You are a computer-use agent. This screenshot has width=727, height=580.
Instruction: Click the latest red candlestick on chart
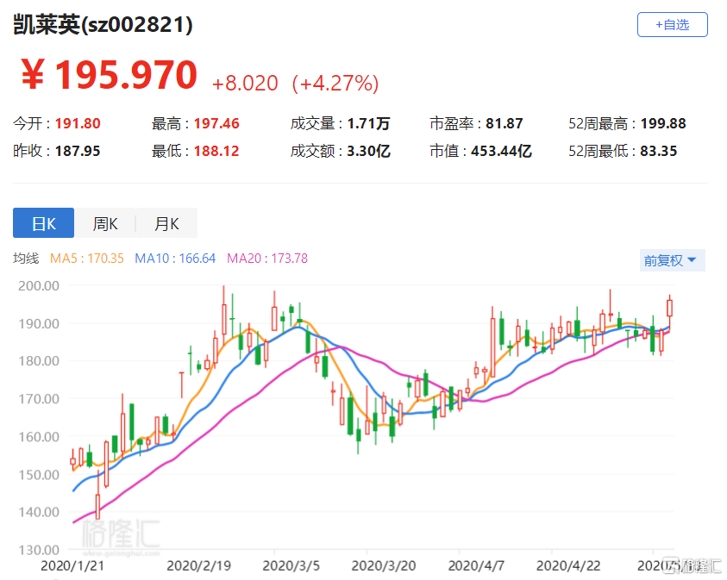pos(669,308)
